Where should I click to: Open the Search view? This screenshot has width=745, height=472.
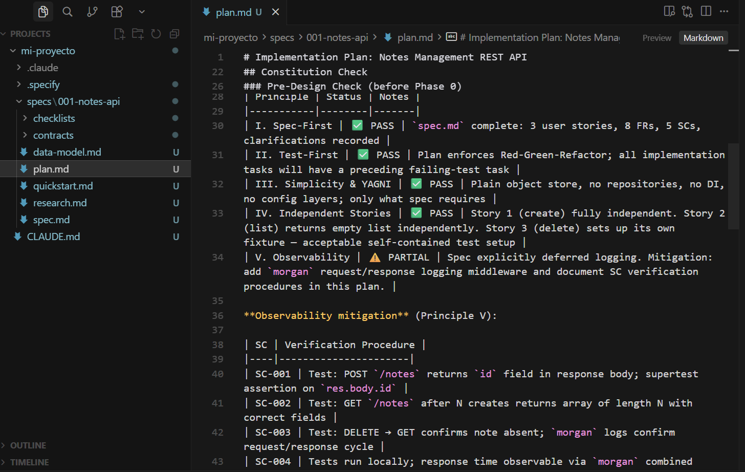pyautogui.click(x=68, y=12)
